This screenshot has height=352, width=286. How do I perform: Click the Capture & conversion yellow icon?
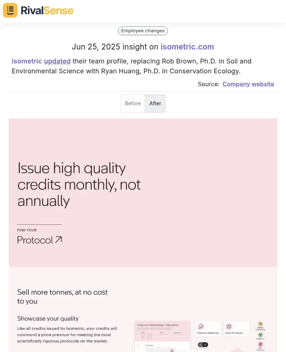click(x=260, y=324)
